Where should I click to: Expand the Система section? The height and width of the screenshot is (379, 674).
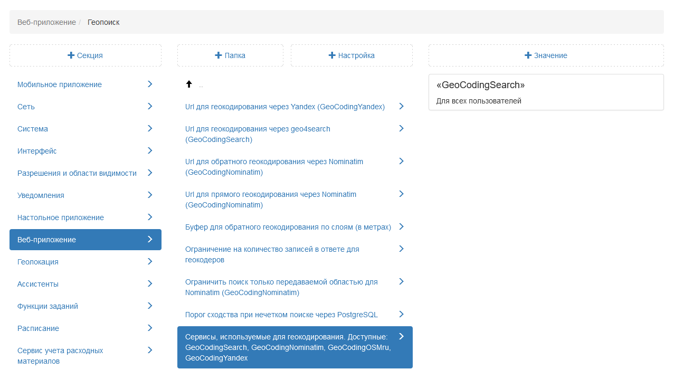coord(33,129)
